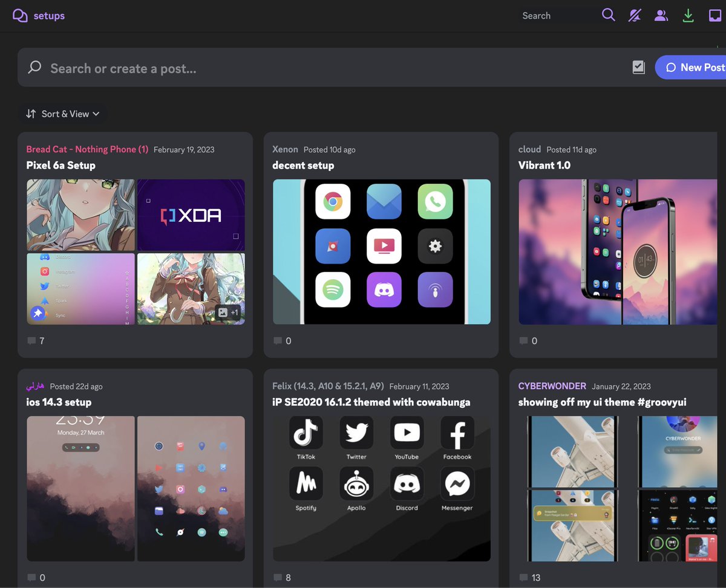
Task: Click the Search or create a post field
Action: (x=327, y=68)
